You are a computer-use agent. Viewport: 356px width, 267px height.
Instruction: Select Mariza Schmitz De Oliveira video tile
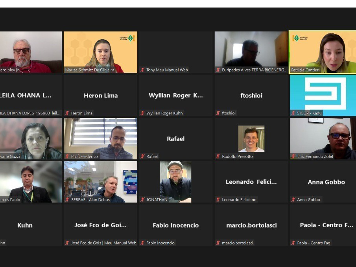(101, 52)
